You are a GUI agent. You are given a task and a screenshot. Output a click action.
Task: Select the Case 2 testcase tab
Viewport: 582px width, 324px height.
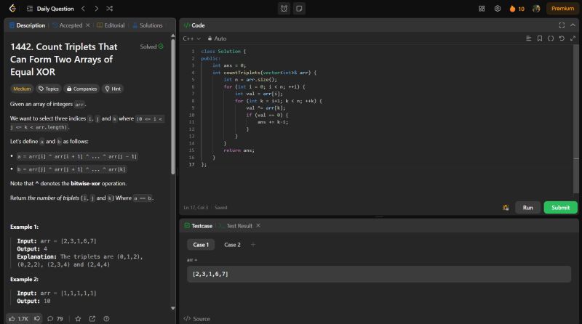click(x=232, y=245)
